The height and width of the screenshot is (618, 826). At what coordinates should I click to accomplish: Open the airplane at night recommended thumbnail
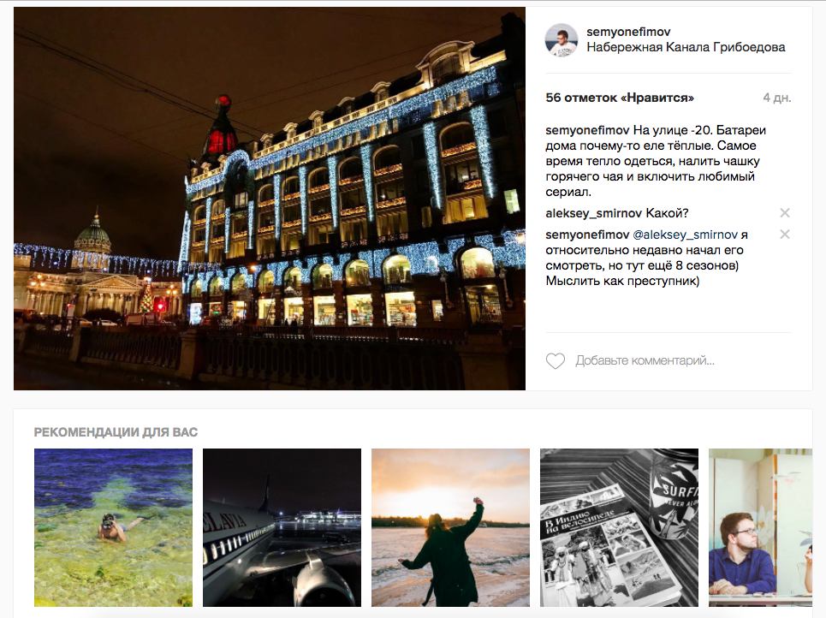[x=282, y=527]
